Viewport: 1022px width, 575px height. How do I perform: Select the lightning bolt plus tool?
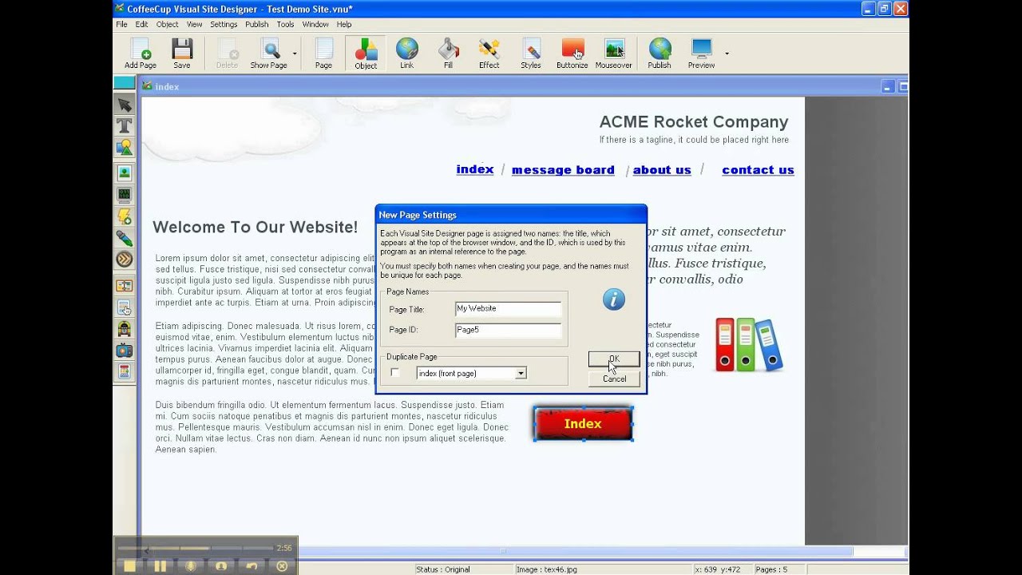click(x=124, y=216)
